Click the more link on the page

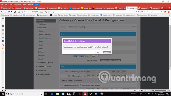[134, 26]
